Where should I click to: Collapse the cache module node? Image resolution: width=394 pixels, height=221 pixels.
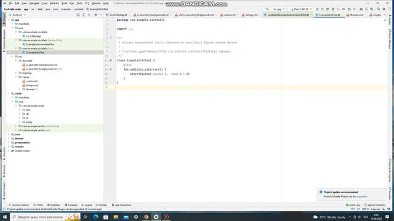[9, 93]
